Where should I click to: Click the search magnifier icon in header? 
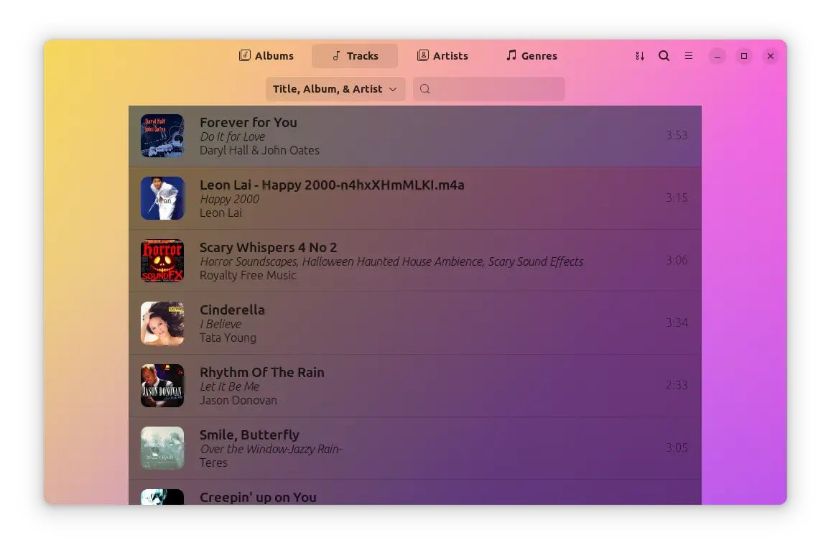(664, 56)
